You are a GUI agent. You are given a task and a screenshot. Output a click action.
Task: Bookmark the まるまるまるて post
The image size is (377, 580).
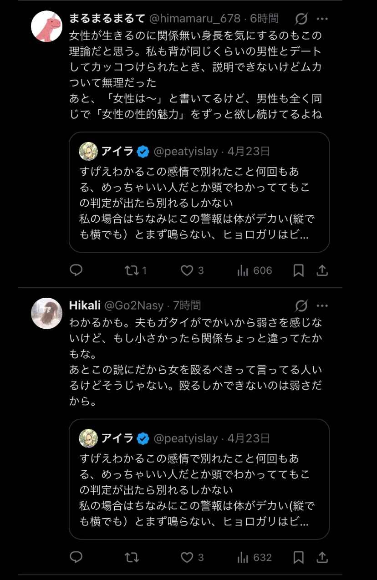coord(298,271)
